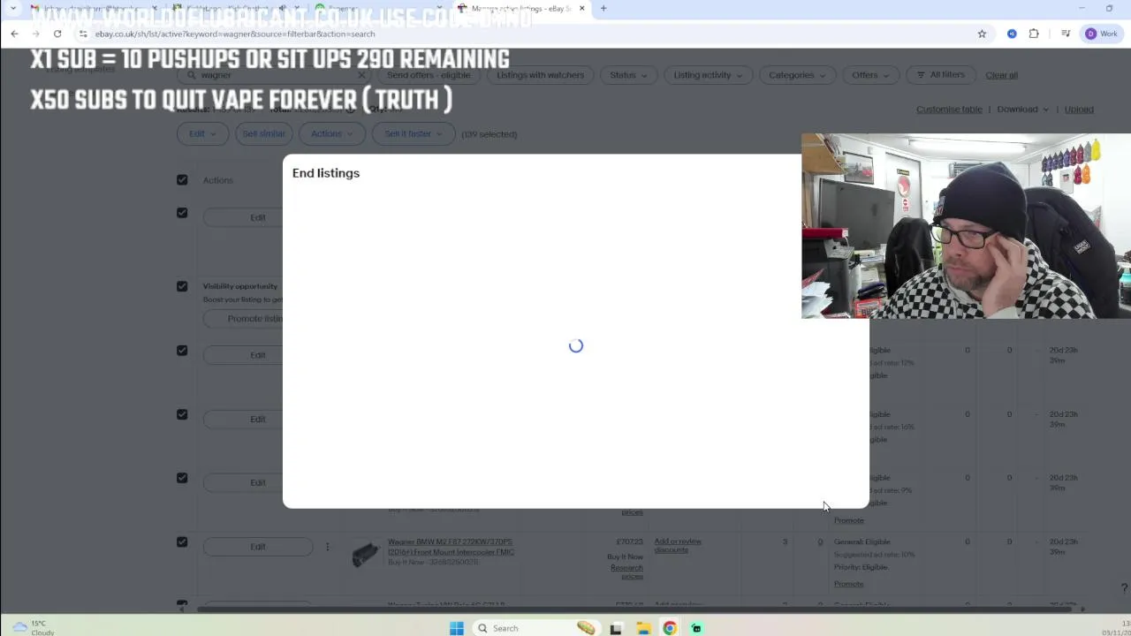
Task: Select the Manage active listings eBay tab
Action: (x=521, y=9)
